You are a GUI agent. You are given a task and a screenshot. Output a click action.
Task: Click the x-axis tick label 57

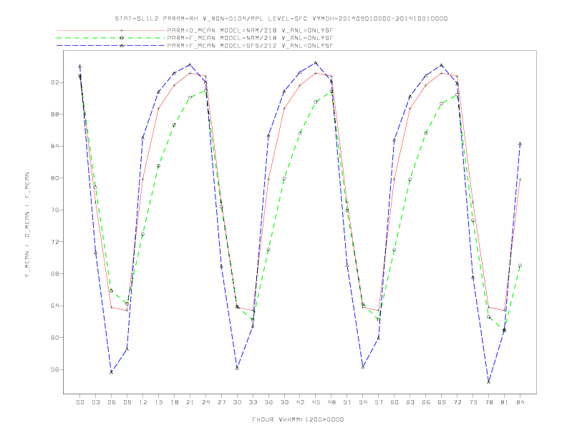point(379,402)
